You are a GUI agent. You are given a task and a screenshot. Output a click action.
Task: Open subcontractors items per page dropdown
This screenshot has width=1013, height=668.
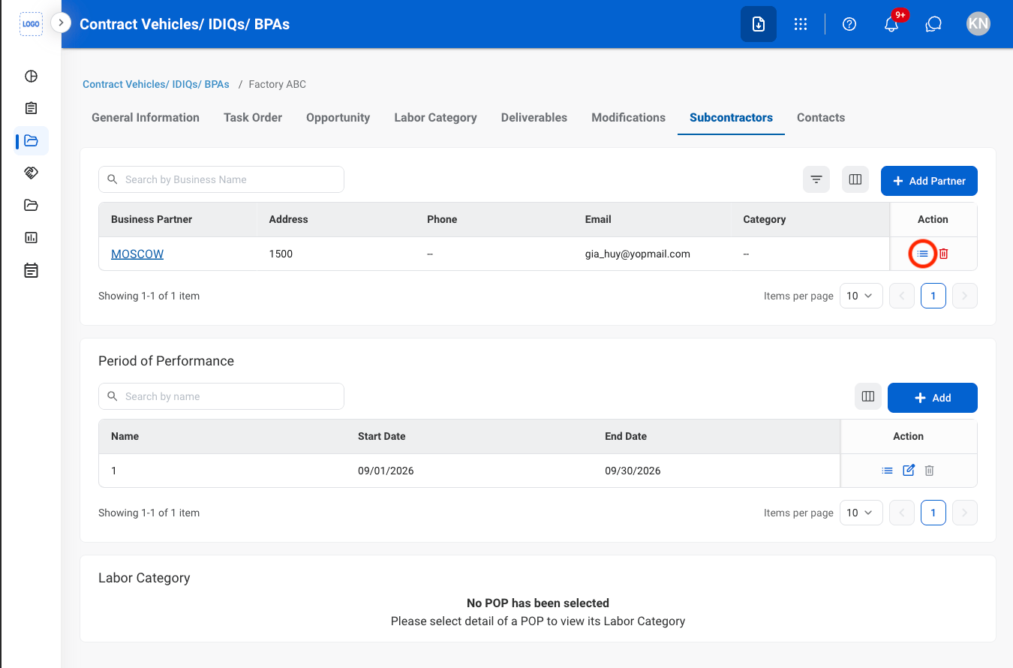coord(861,296)
